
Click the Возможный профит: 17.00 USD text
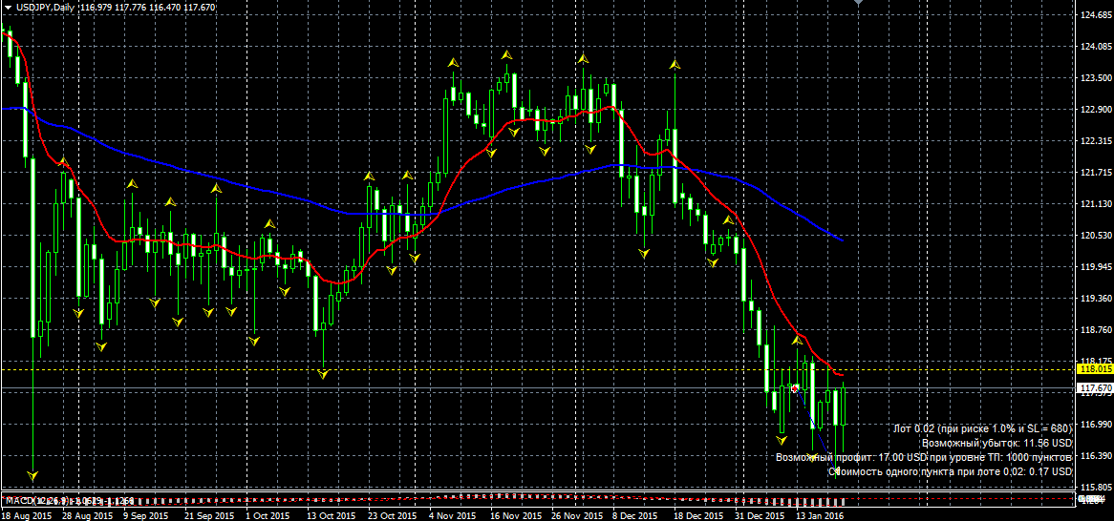coord(924,457)
